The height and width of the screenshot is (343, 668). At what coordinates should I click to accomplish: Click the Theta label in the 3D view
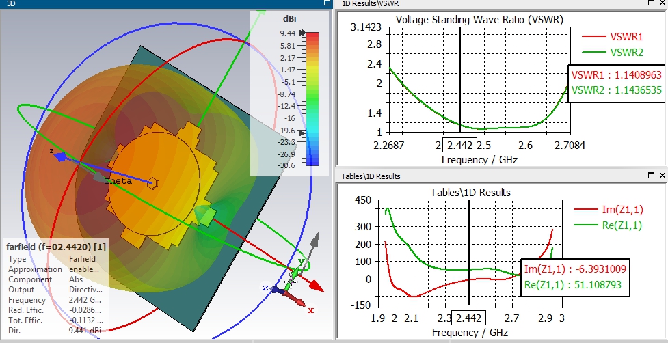(x=118, y=181)
